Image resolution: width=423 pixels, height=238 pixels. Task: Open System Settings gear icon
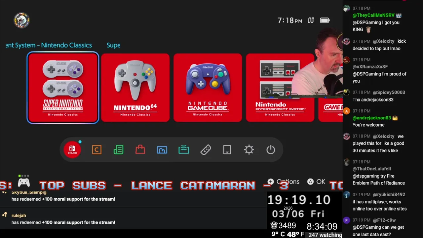pos(249,150)
